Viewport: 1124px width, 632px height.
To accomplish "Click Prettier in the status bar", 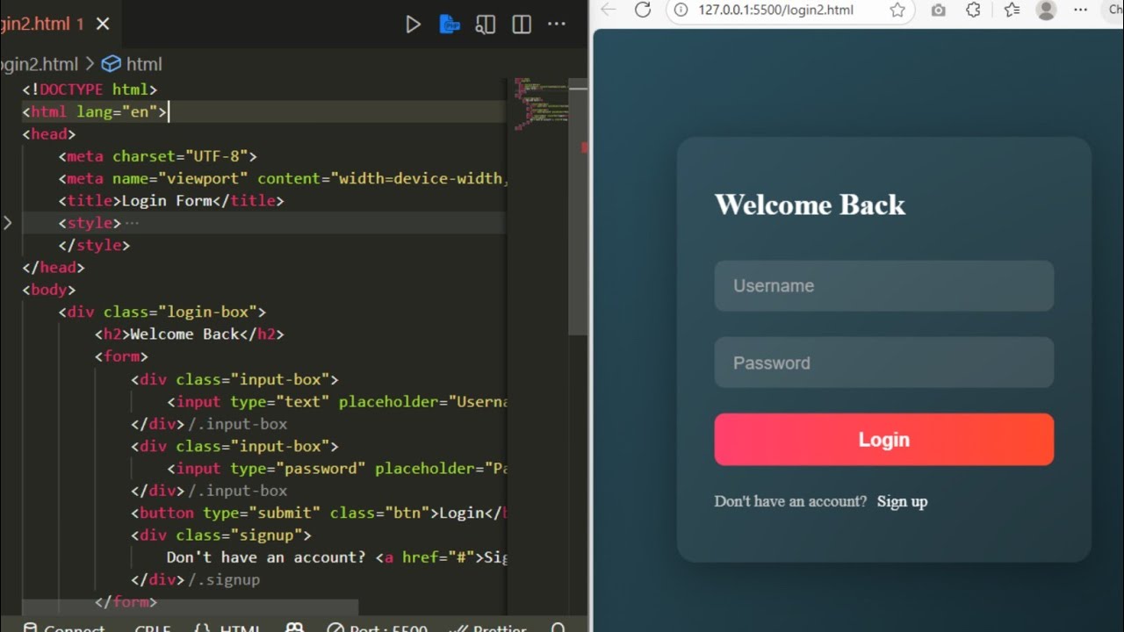I will pyautogui.click(x=488, y=627).
